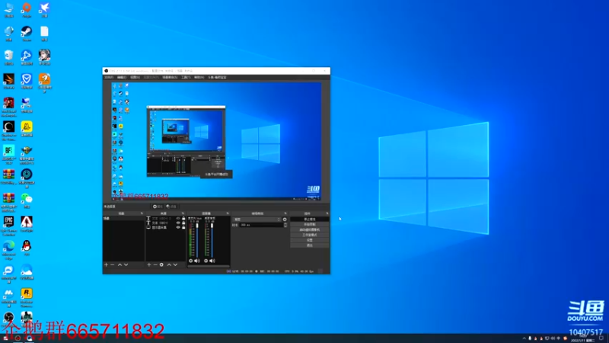
Task: Click the stop streaming button in OBS controls
Action: (310, 220)
